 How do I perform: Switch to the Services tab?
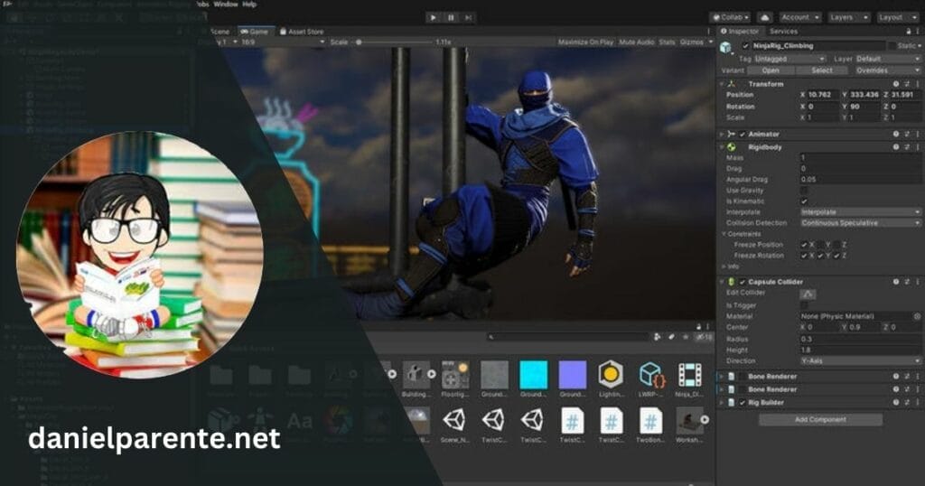pyautogui.click(x=783, y=32)
